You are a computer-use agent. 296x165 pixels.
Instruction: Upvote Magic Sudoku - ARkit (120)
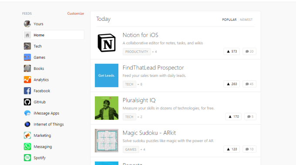232,149
